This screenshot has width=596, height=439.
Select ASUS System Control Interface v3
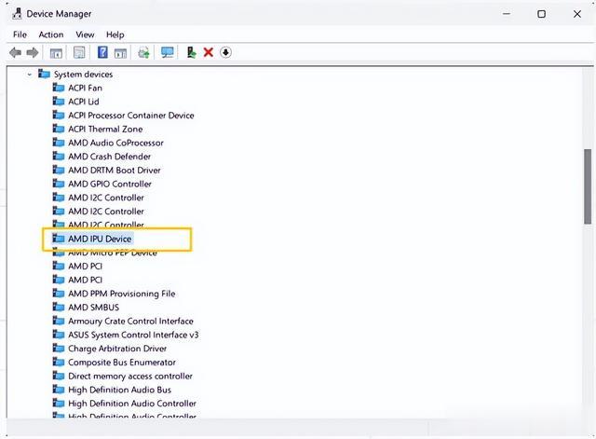[x=133, y=335]
